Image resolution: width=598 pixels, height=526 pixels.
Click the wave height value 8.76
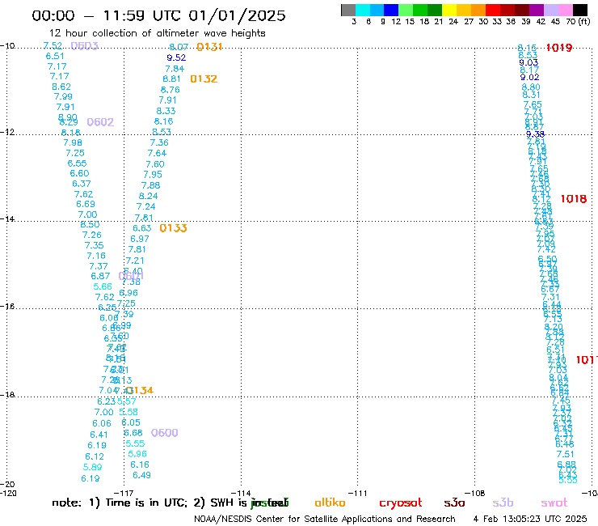(170, 90)
